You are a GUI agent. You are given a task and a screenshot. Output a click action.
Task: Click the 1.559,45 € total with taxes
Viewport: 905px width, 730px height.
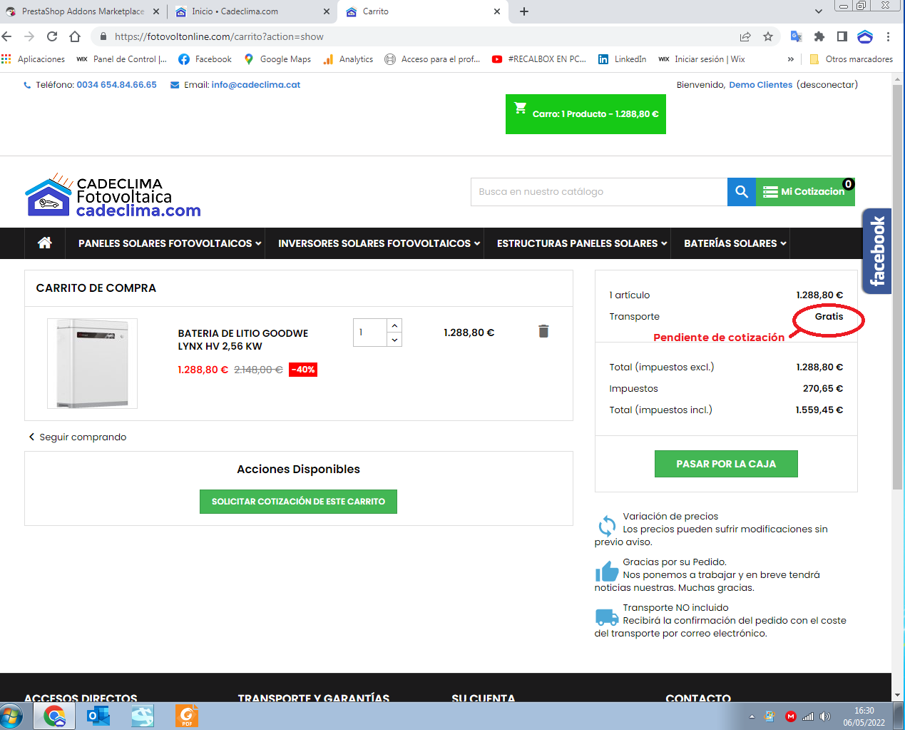coord(819,410)
